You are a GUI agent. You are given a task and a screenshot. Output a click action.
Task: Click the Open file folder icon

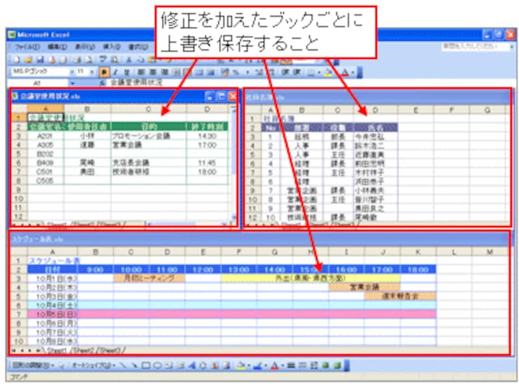pyautogui.click(x=29, y=60)
